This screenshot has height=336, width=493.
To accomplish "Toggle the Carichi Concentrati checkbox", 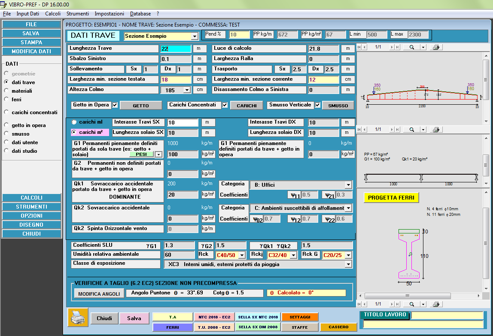I will (x=225, y=105).
